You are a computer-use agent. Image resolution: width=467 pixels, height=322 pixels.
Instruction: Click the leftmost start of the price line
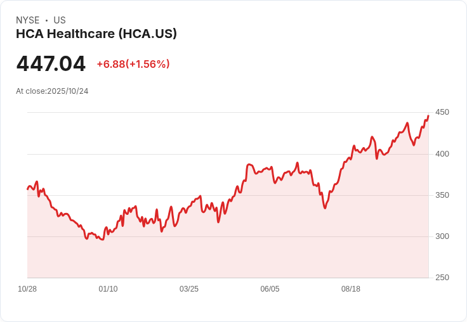[28, 189]
